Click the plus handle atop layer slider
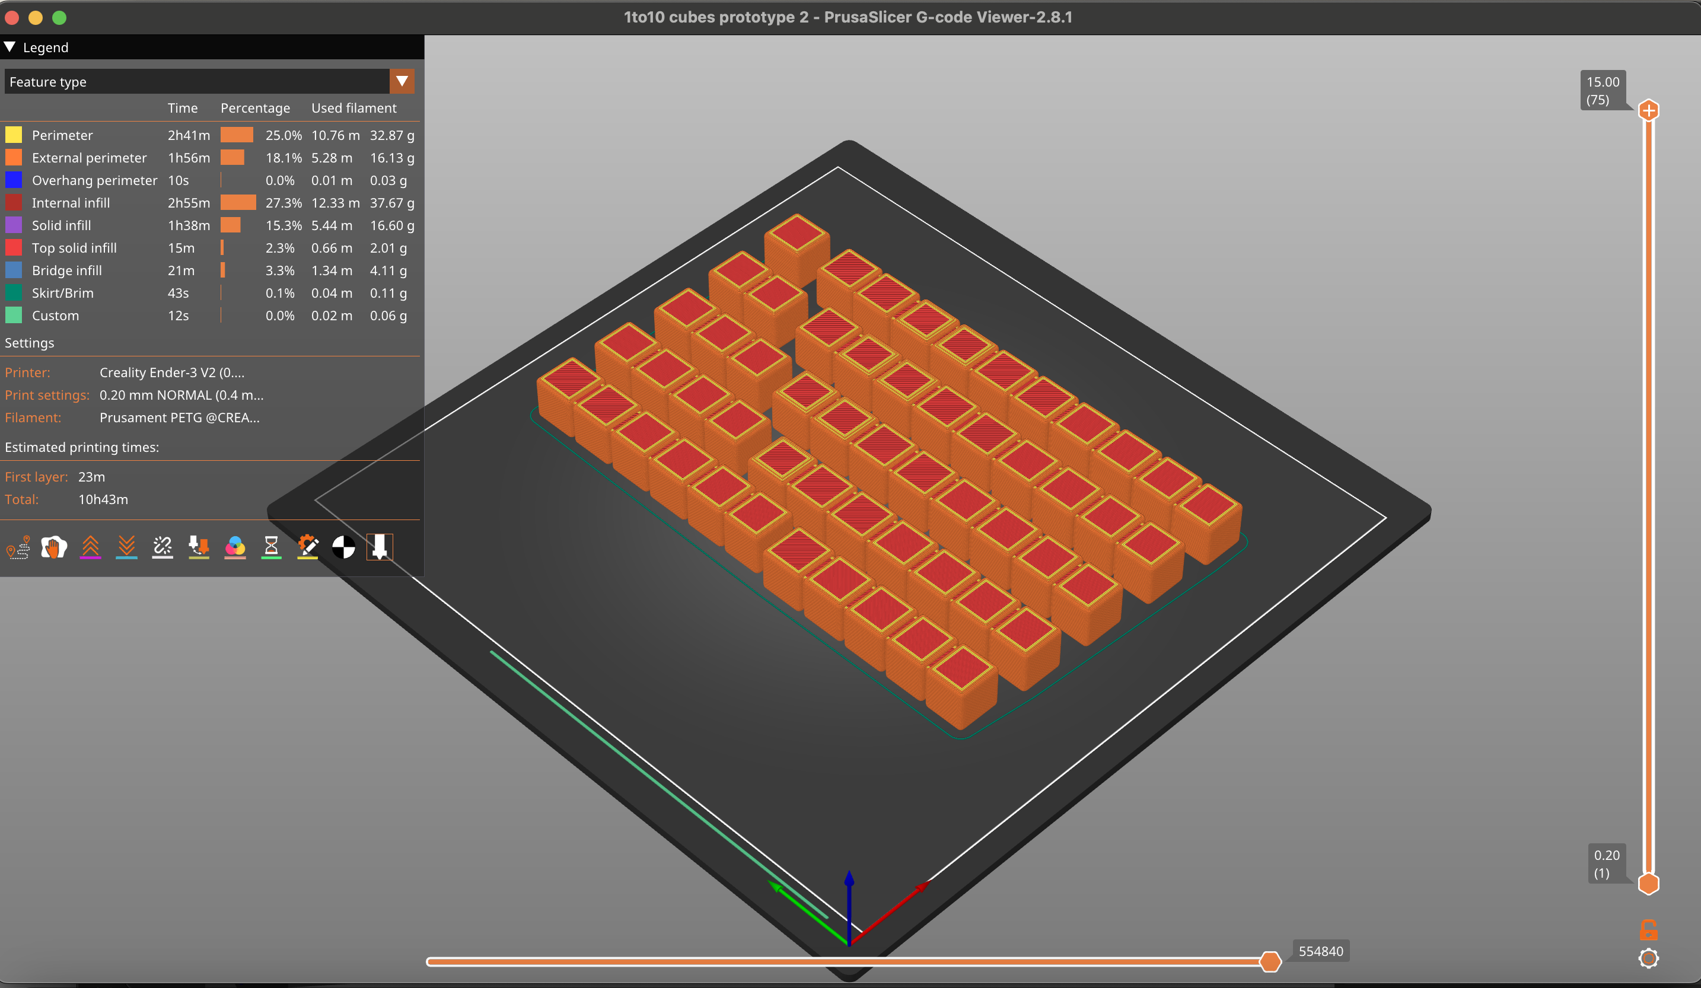 [1648, 110]
